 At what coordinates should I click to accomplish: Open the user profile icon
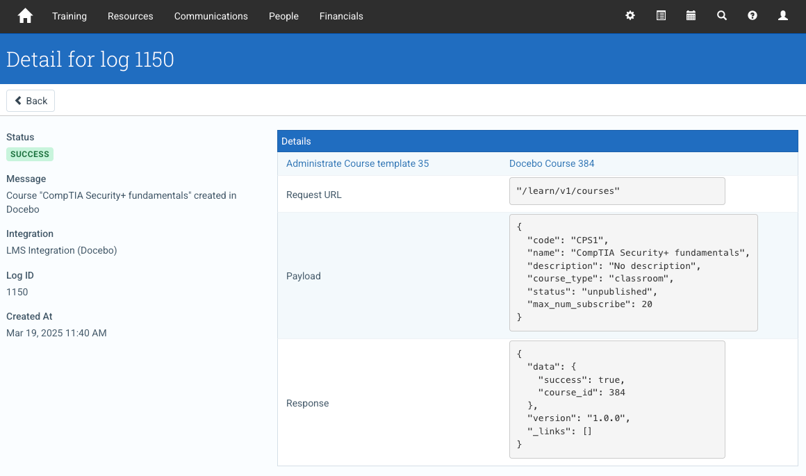point(783,16)
